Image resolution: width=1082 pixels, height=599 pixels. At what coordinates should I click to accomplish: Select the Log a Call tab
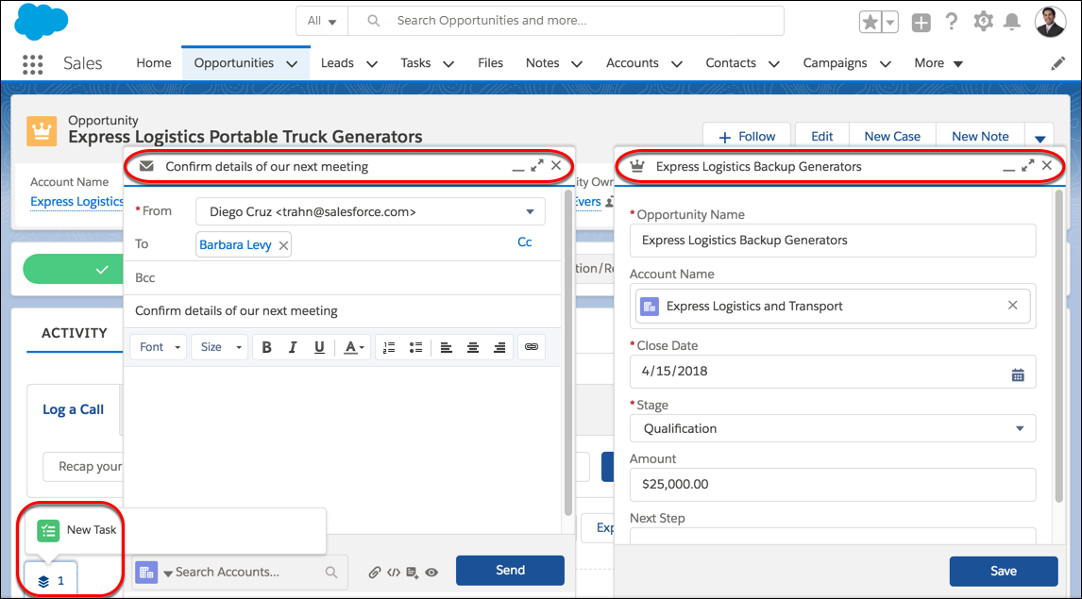[x=73, y=409]
